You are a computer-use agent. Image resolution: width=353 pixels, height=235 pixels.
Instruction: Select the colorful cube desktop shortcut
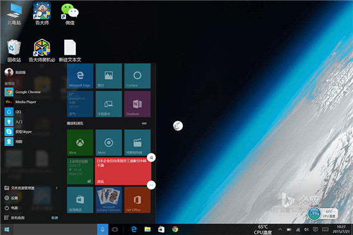42,50
